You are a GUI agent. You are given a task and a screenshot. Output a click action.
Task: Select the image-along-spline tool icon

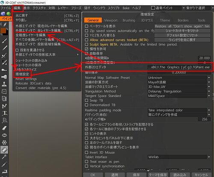click(x=4, y=120)
